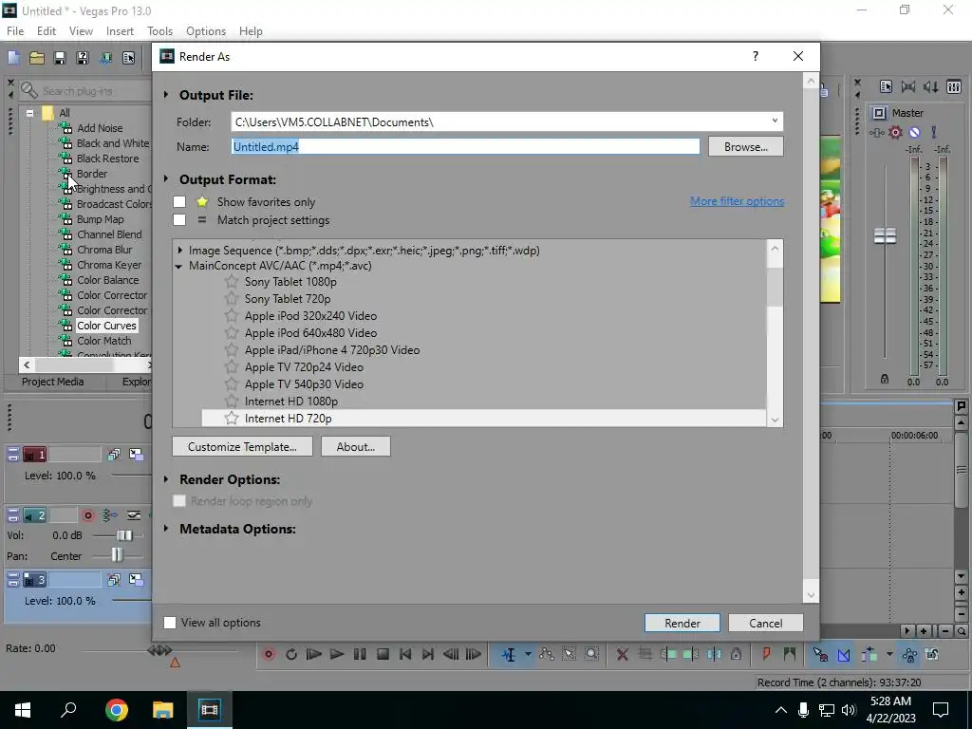Viewport: 972px width, 729px height.
Task: Open Mixer properties icon at top of mixer panel
Action: tap(886, 86)
